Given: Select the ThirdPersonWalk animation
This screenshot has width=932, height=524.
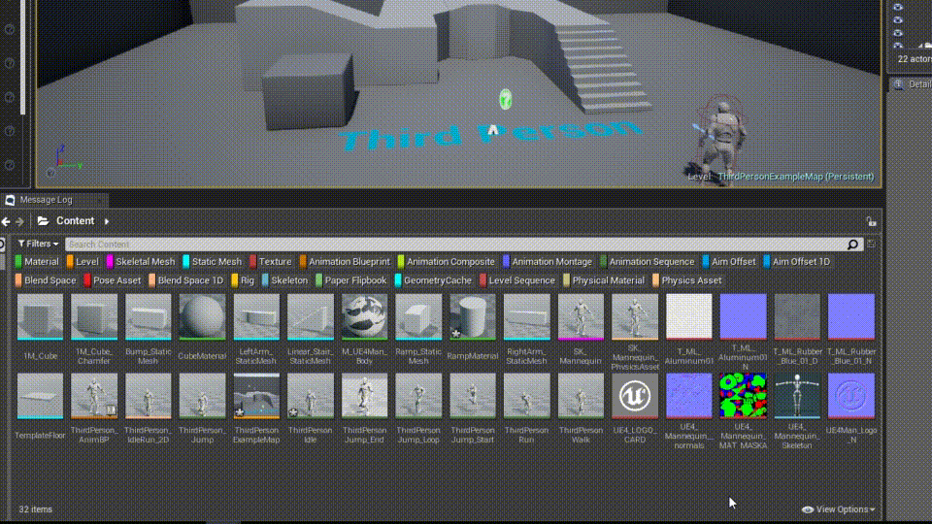Looking at the screenshot, I should point(581,409).
